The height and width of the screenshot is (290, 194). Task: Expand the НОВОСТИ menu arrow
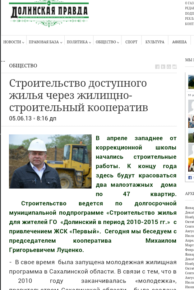[x=23, y=43]
